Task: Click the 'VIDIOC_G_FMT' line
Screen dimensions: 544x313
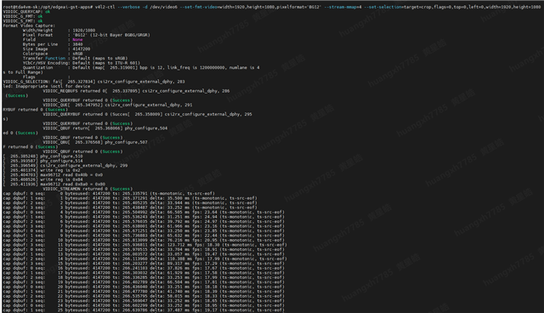Action: [23, 16]
